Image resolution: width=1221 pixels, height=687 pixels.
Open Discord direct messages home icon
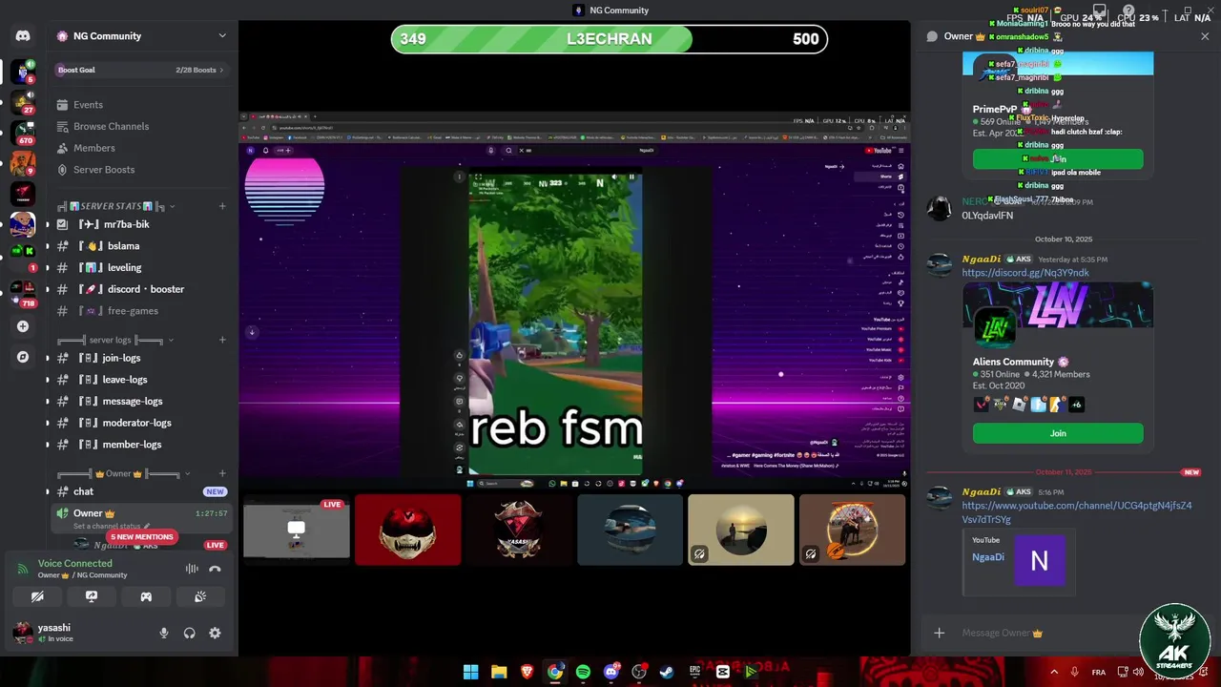pyautogui.click(x=23, y=36)
